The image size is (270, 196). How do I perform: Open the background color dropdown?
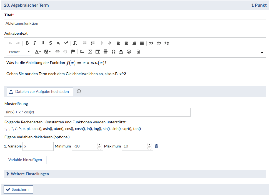click(x=47, y=52)
